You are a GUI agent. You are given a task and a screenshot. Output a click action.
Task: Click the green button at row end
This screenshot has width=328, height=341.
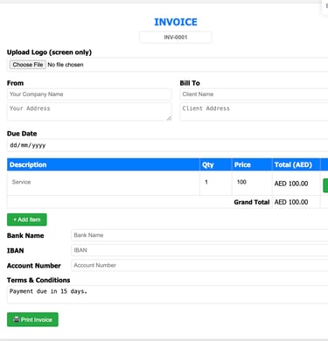(x=325, y=185)
